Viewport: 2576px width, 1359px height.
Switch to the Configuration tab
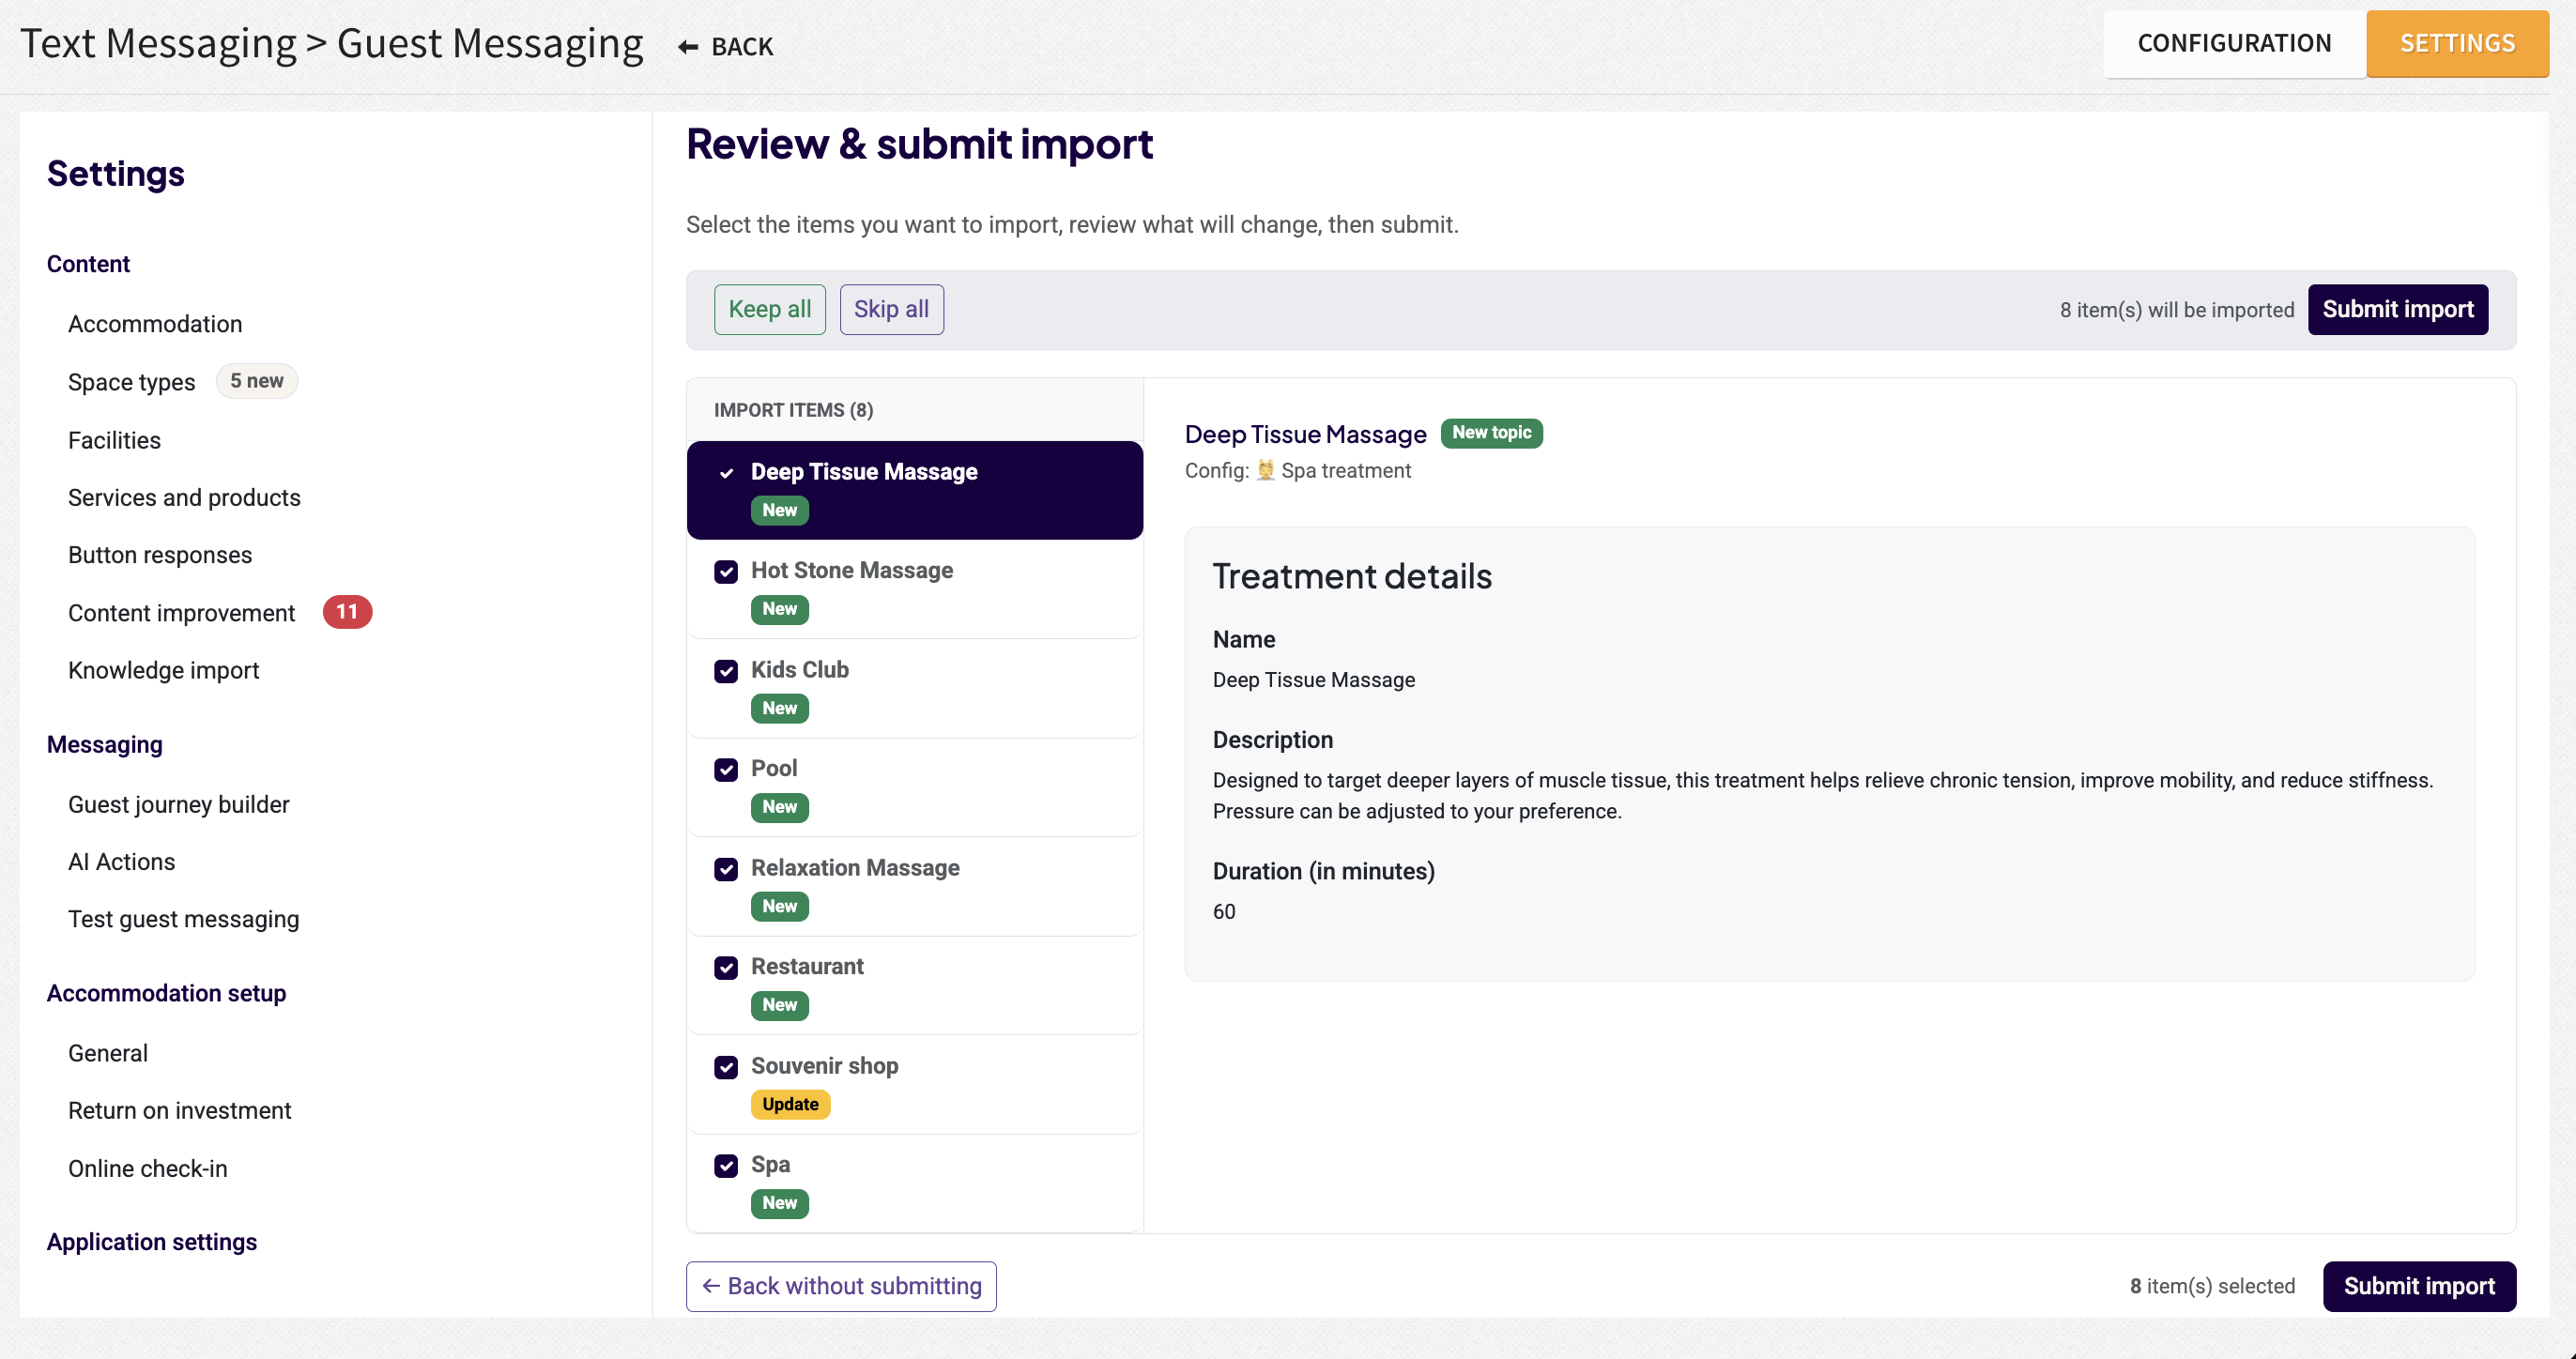[2234, 44]
